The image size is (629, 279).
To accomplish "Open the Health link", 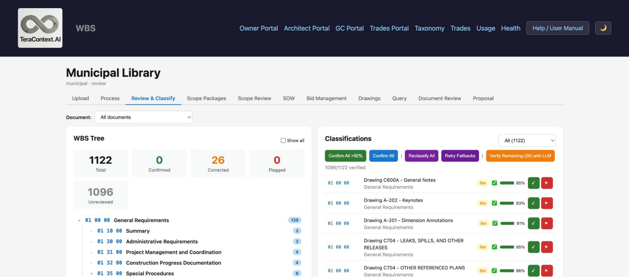I will [x=511, y=28].
